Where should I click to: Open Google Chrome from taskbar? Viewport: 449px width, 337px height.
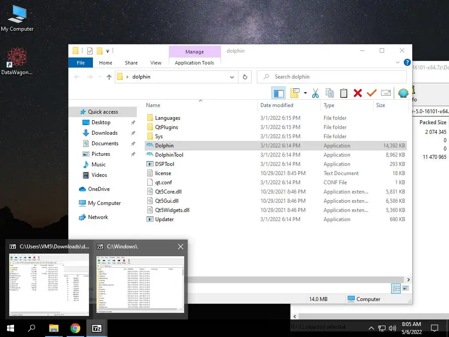pos(75,328)
